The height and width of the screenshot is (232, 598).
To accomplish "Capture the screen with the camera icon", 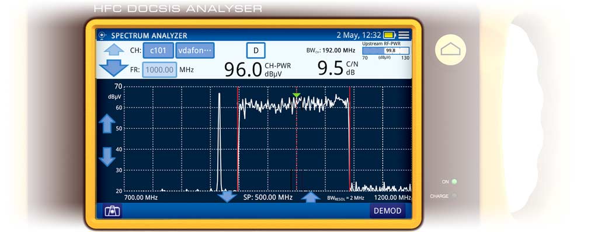I will tap(112, 211).
